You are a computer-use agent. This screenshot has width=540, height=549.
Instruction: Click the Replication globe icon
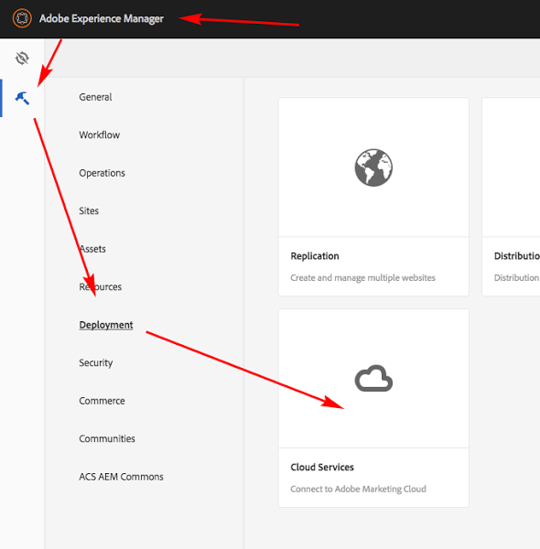point(373,167)
